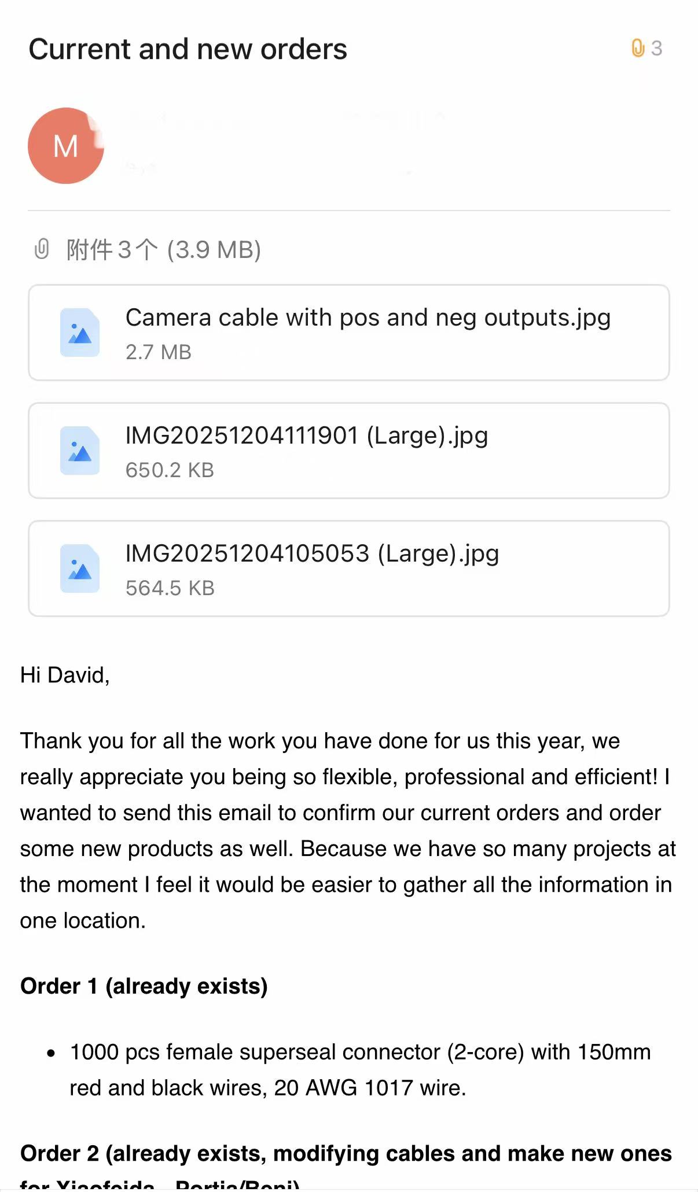Screen dimensions: 698x1192
Task: Click the email subject Current and new orders
Action: click(x=188, y=49)
